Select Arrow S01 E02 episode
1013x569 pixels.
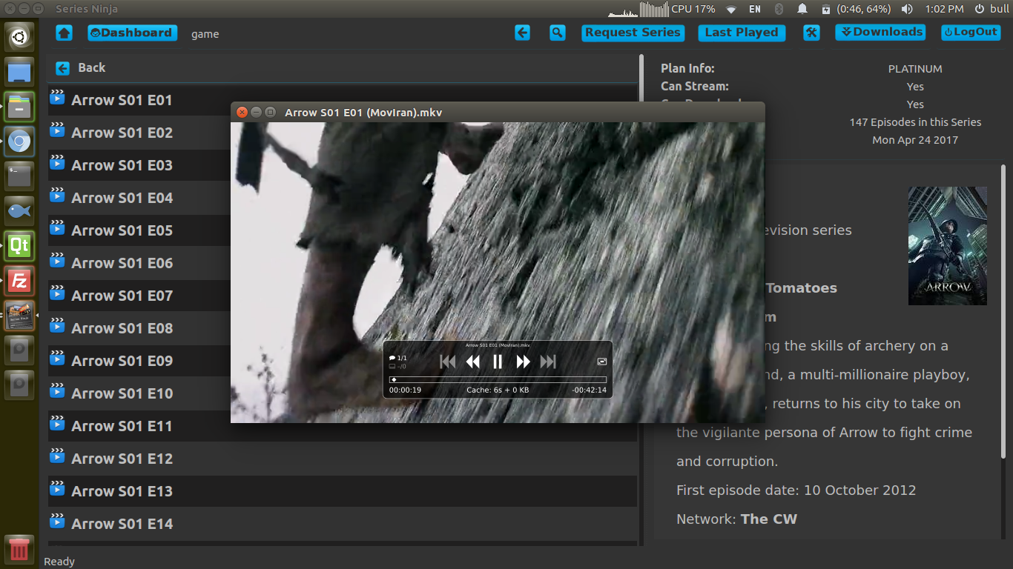[343, 133]
